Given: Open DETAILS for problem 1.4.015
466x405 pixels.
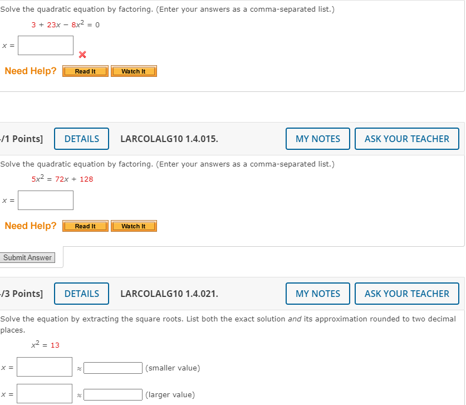Looking at the screenshot, I should pos(81,139).
